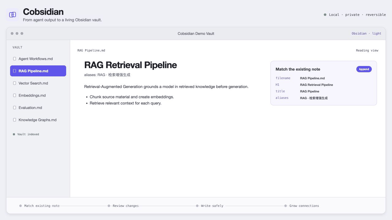The height and width of the screenshot is (220, 392).
Task: Click the title value "RAG Pipeline" in the card
Action: (310, 91)
